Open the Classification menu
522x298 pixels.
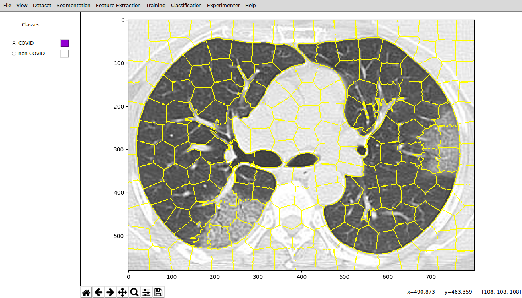pyautogui.click(x=186, y=6)
